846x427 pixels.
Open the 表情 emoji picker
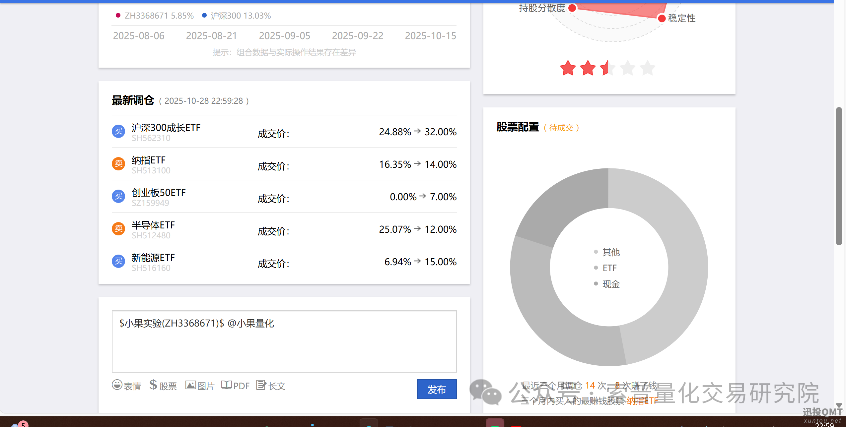pyautogui.click(x=127, y=385)
